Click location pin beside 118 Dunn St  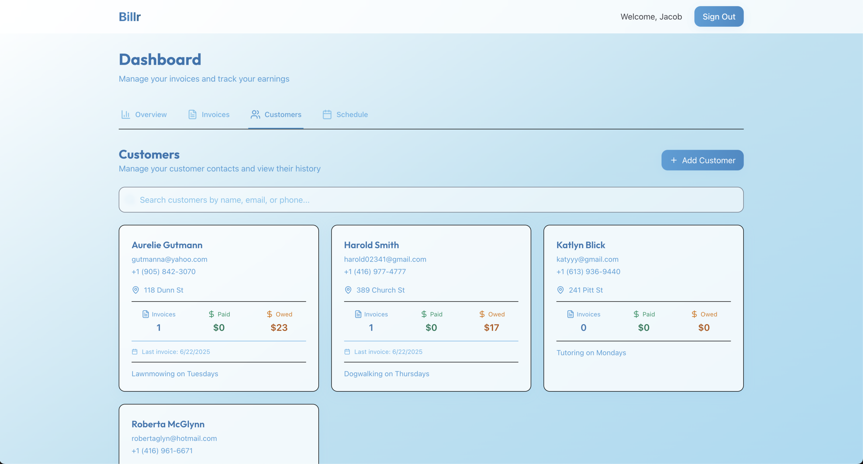point(136,290)
